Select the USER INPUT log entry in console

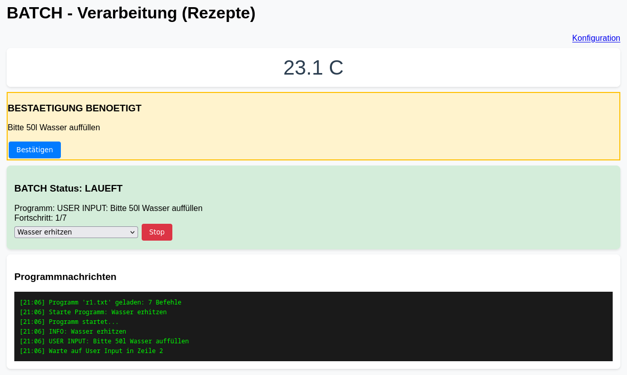pyautogui.click(x=104, y=341)
